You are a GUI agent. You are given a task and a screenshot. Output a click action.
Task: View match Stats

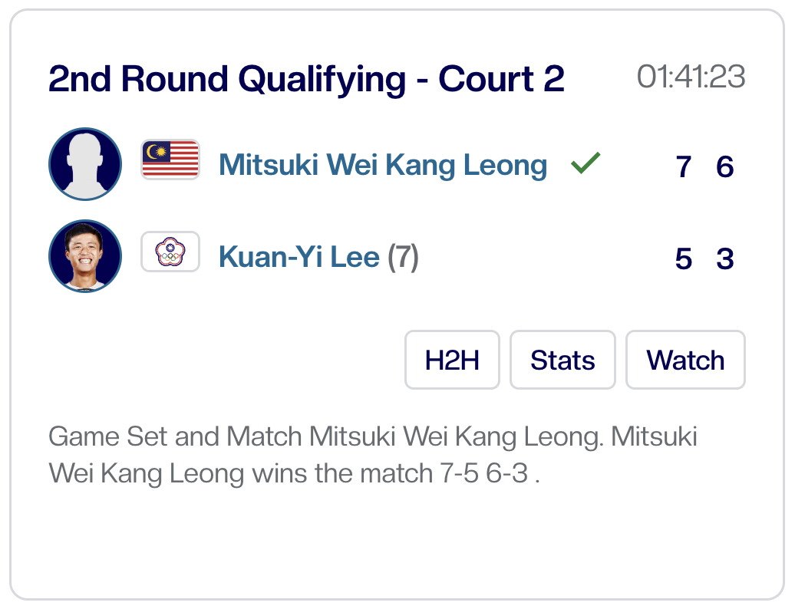[562, 360]
